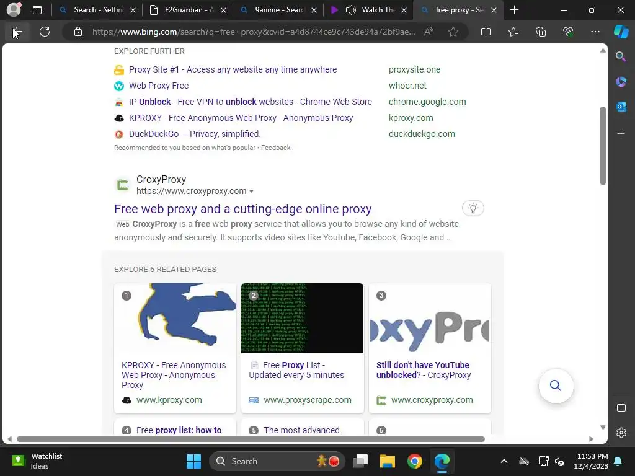Toggle the sidebar layout icon
Viewport: 635px width, 476px height.
(621, 408)
